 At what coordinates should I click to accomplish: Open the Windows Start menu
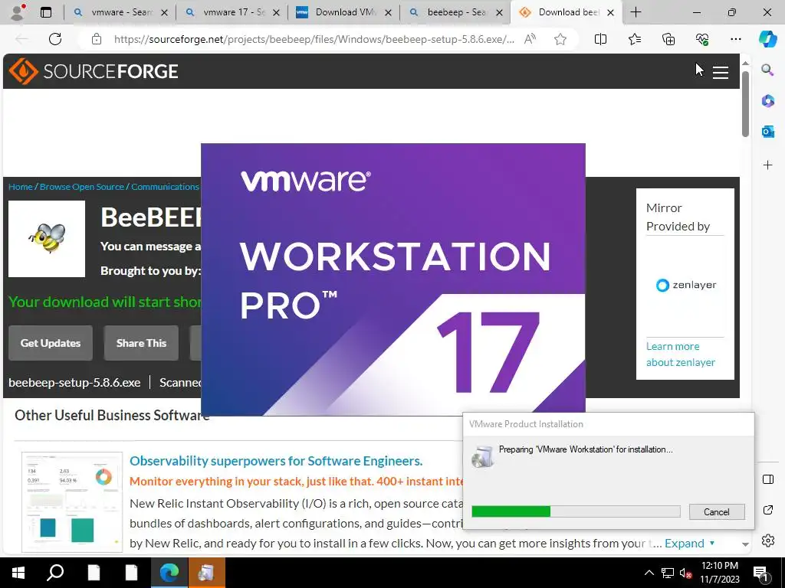tap(18, 573)
